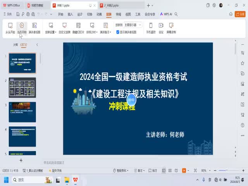The height and width of the screenshot is (186, 248).
Task: Open zoom percentage 80% dropdown
Action: (206, 170)
